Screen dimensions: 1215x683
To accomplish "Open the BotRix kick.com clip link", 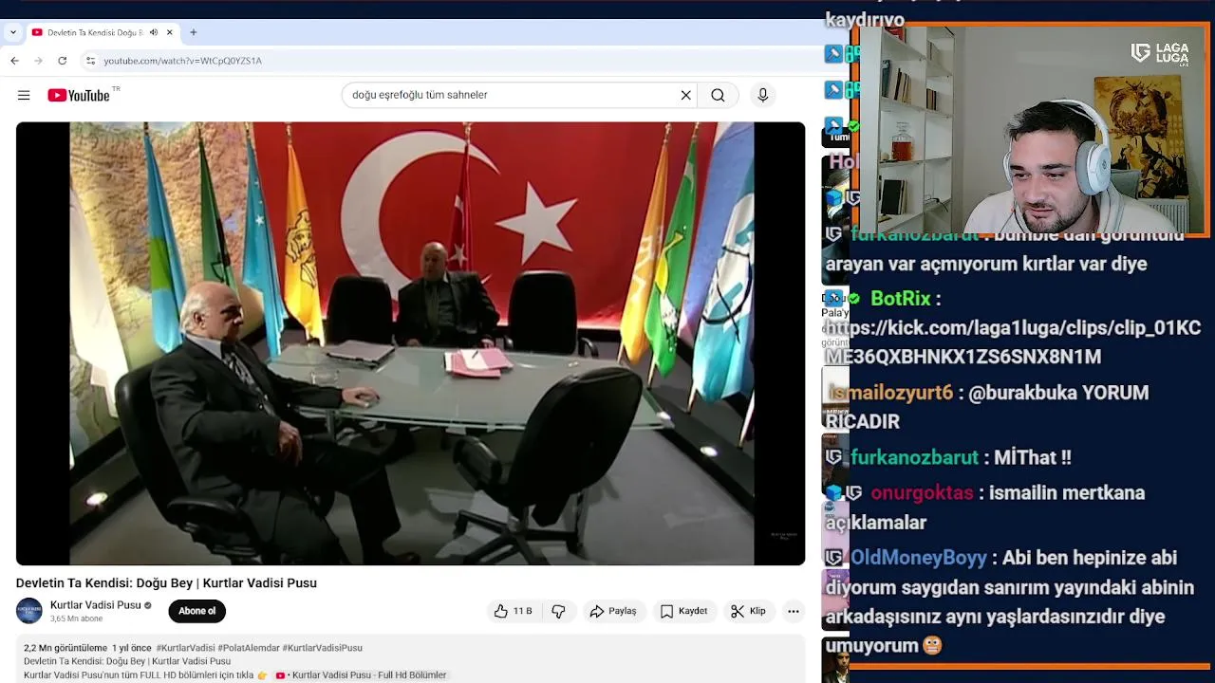I will (1013, 342).
